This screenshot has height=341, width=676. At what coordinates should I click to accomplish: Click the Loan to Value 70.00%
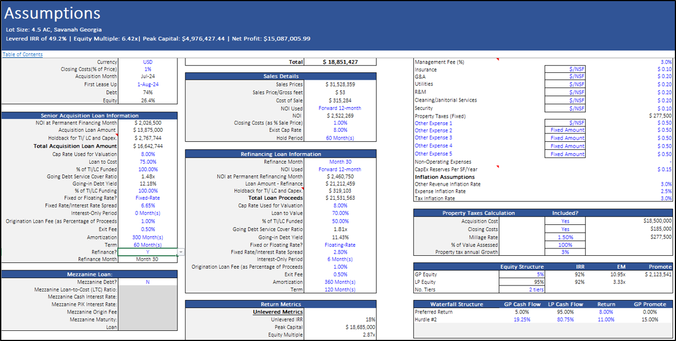[x=340, y=213]
